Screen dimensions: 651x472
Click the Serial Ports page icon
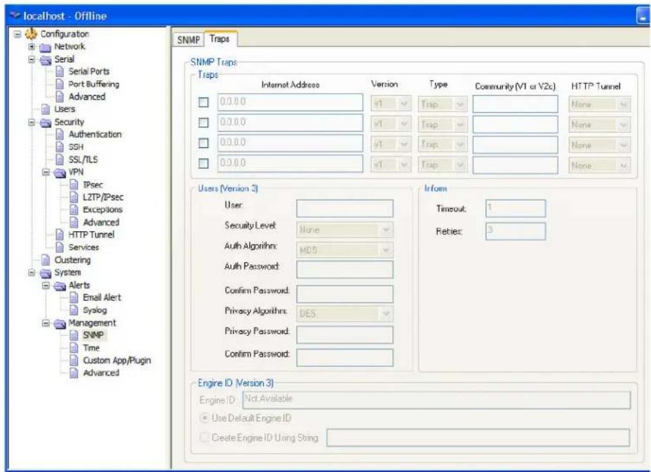[x=60, y=71]
